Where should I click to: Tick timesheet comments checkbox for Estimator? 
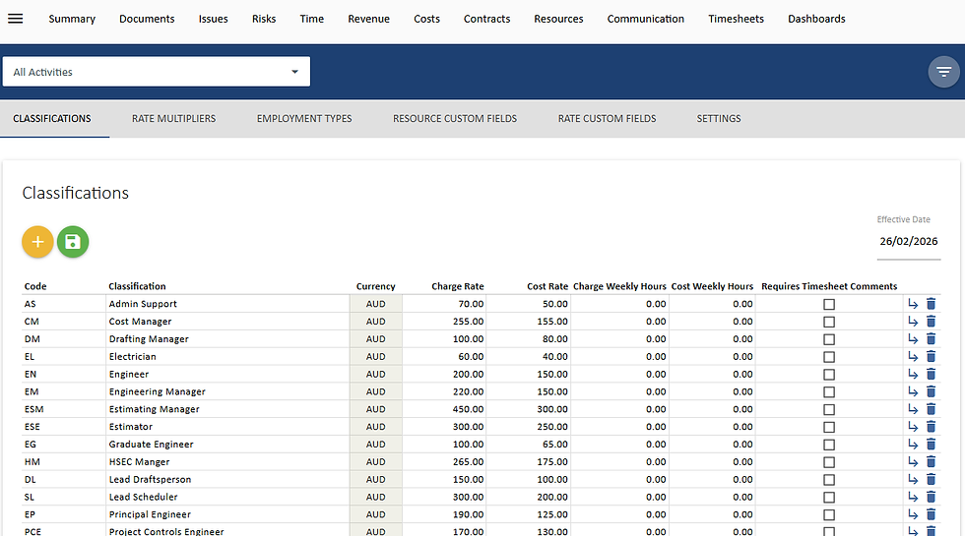pyautogui.click(x=829, y=427)
